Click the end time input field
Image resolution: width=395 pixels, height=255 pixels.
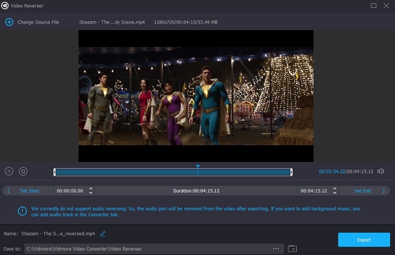314,191
